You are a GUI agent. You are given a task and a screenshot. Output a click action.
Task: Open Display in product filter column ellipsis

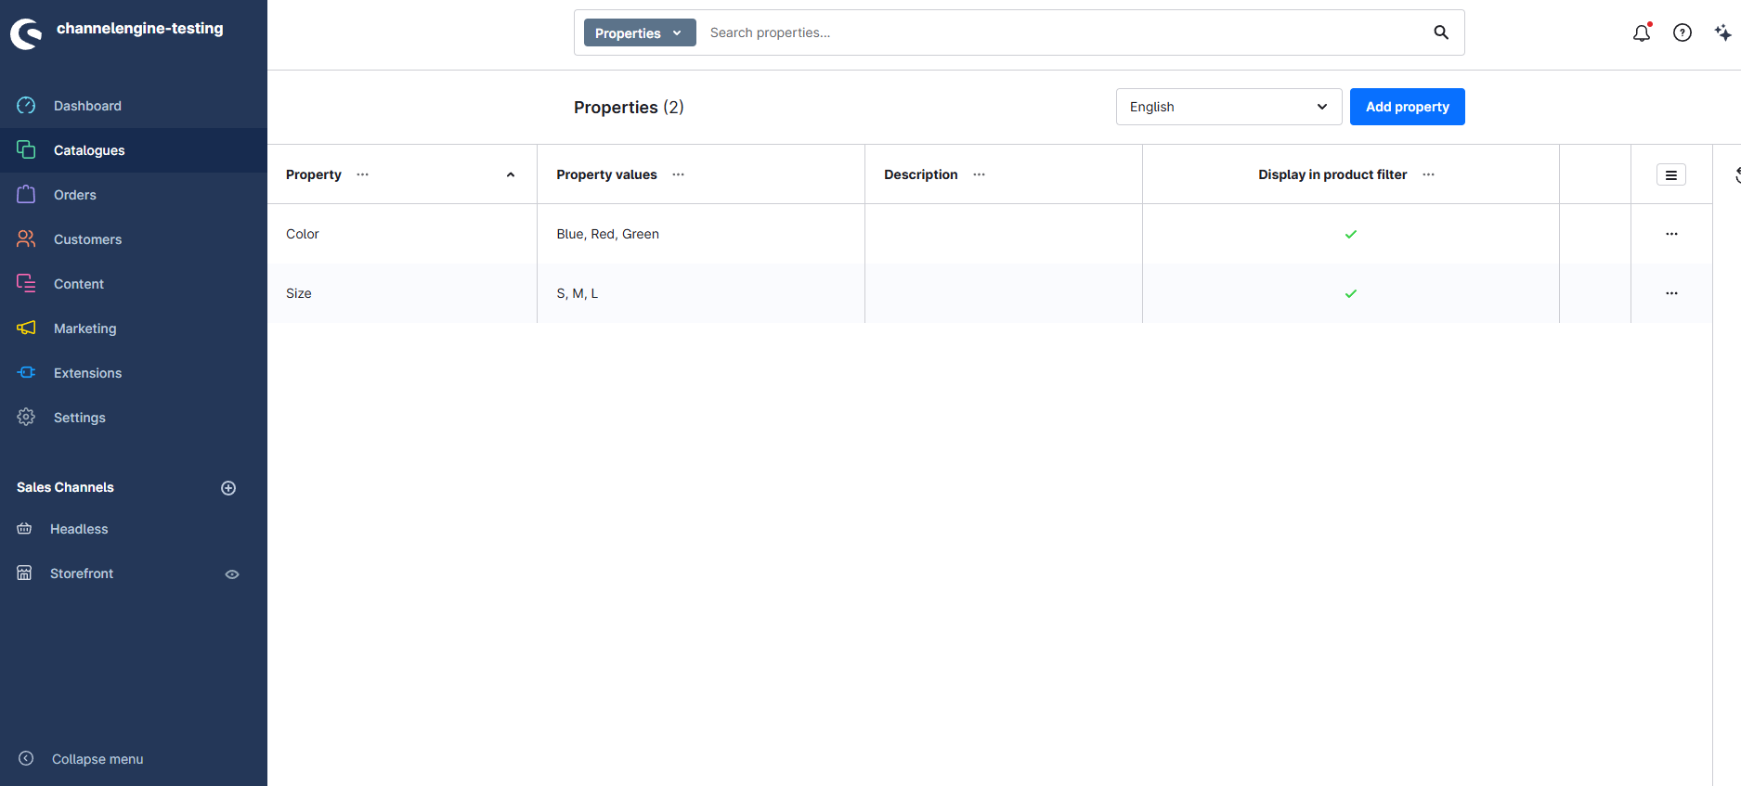pos(1429,174)
